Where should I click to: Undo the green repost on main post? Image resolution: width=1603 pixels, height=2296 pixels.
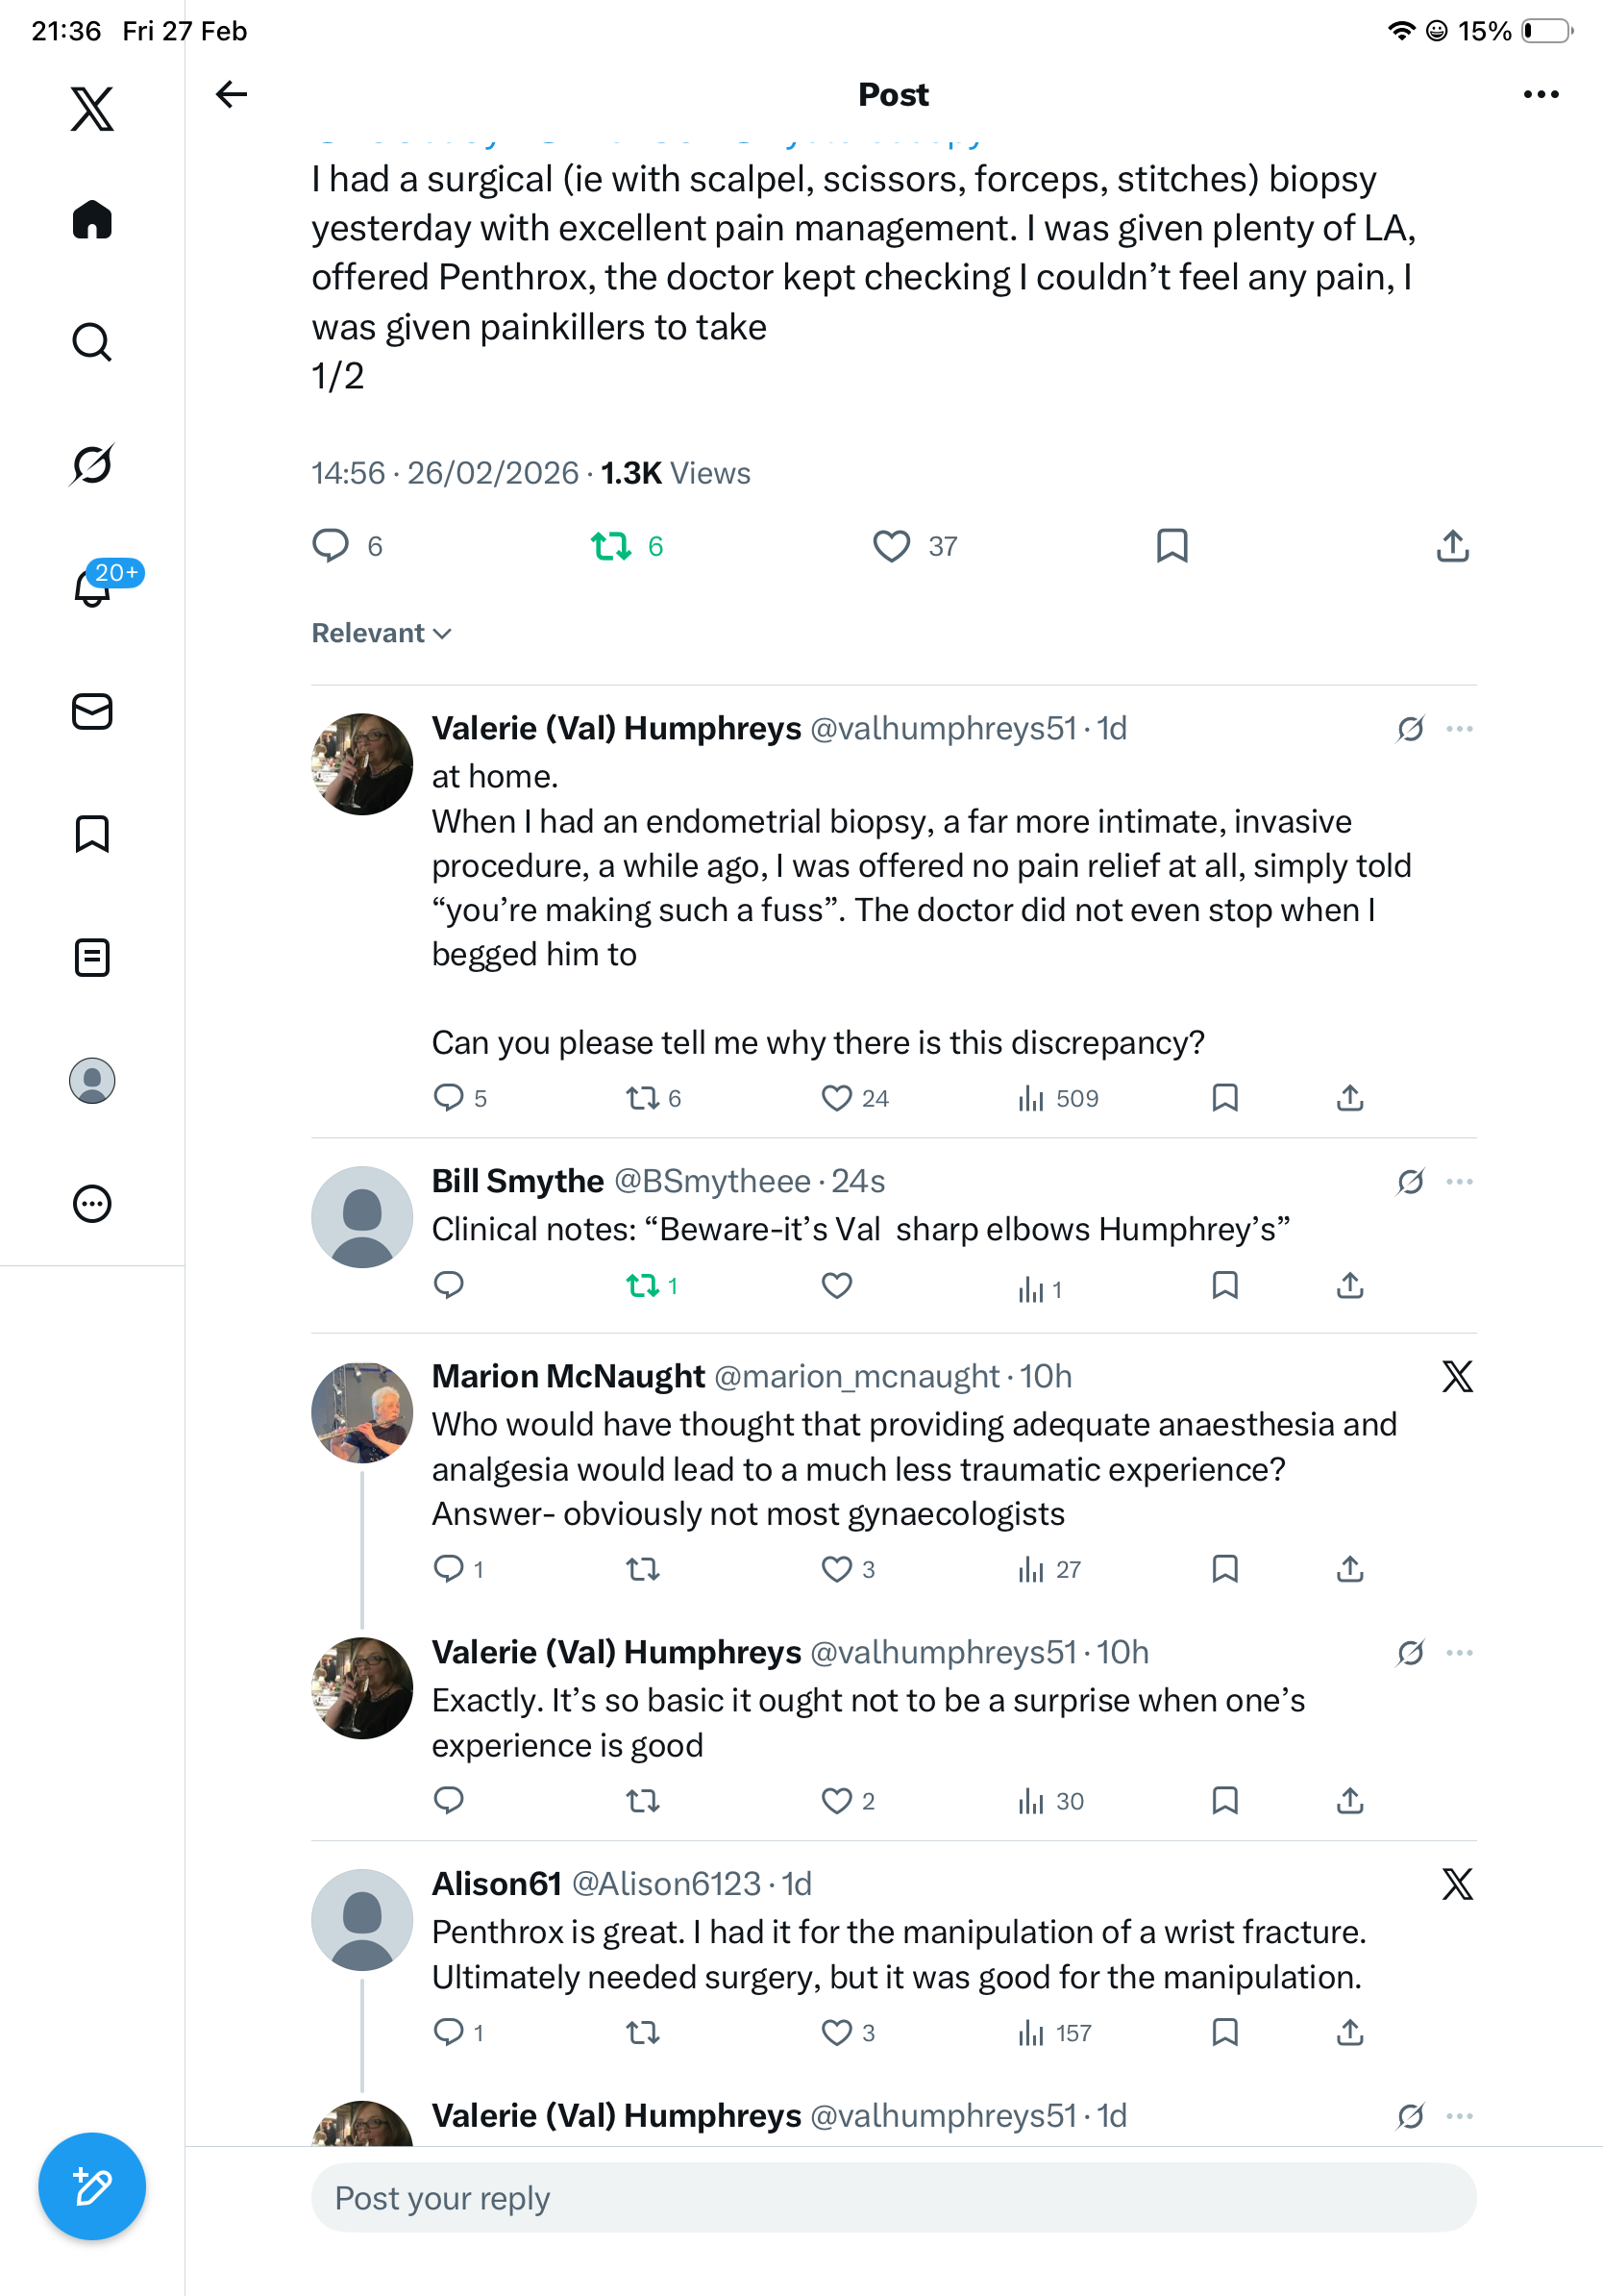[x=610, y=546]
